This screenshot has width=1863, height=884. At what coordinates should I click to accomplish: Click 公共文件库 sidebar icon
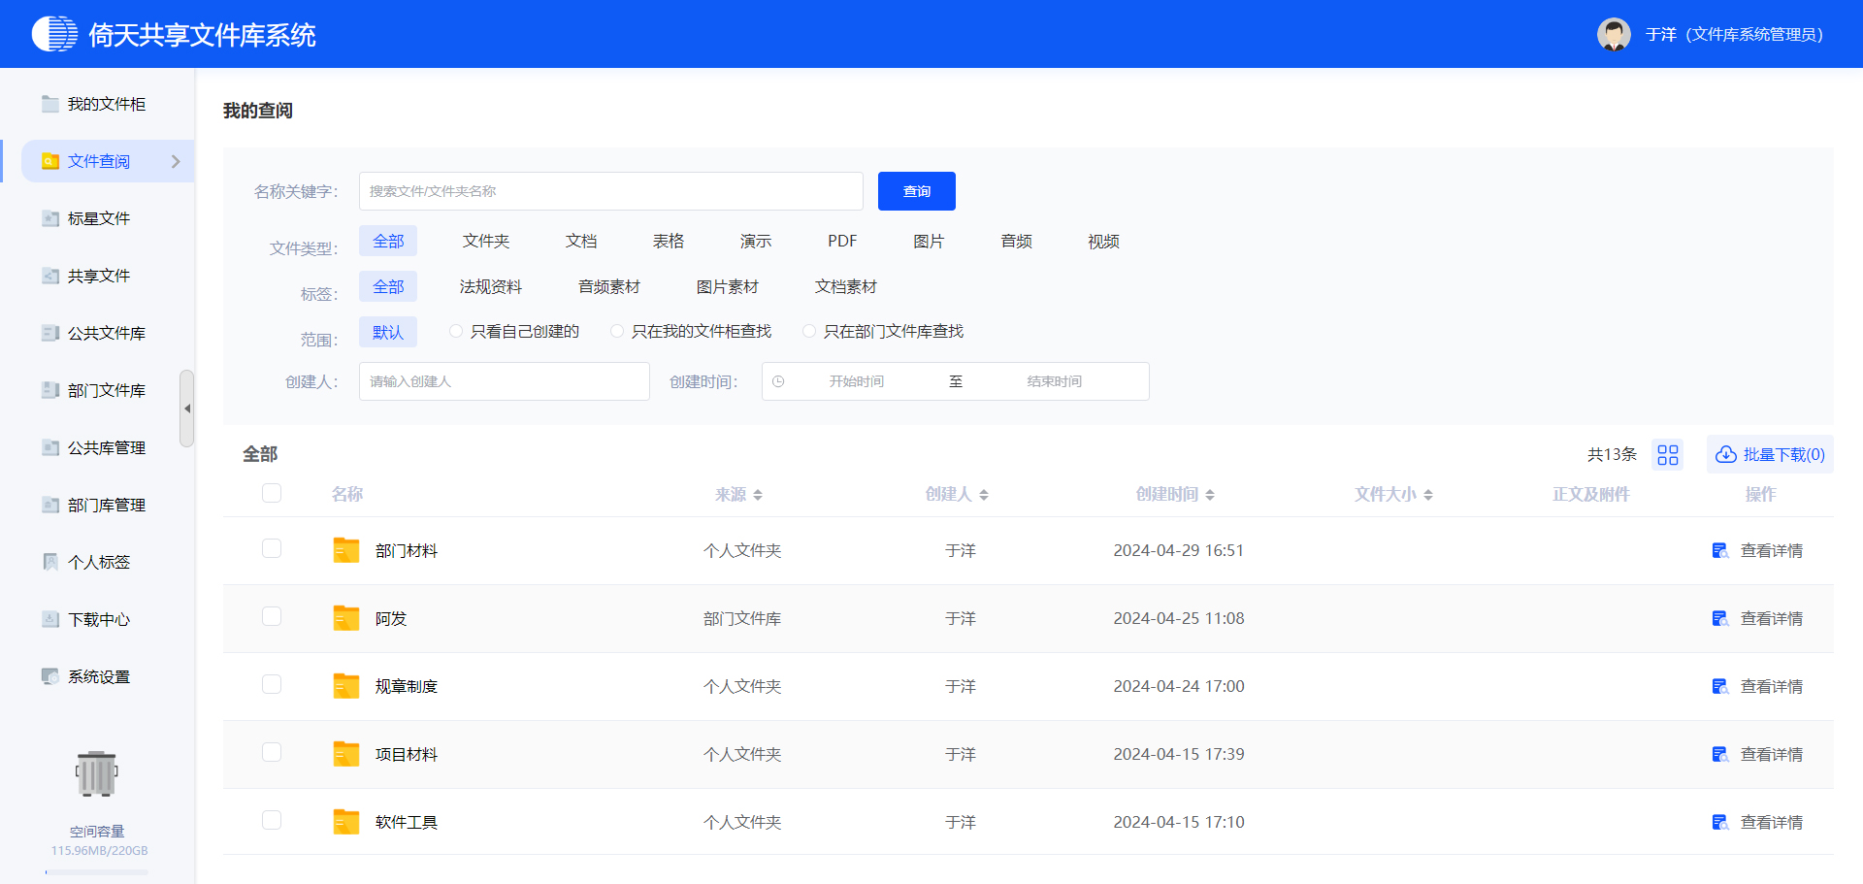tap(50, 333)
